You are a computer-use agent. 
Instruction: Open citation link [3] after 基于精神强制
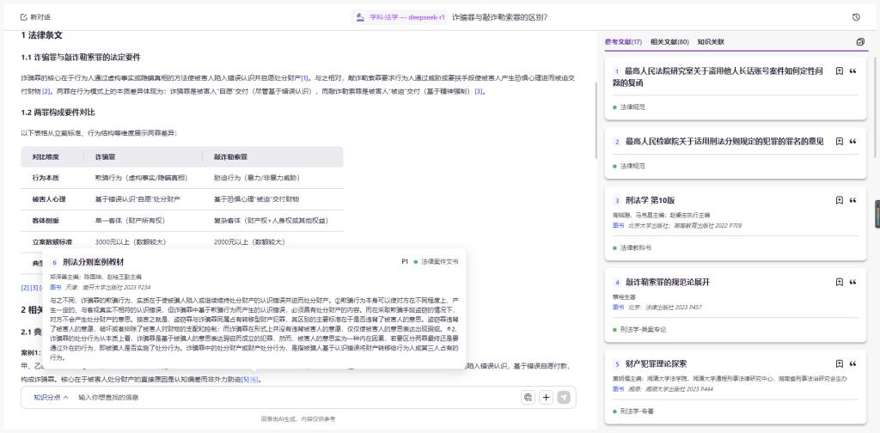pos(479,91)
